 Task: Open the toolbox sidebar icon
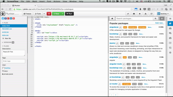(170, 28)
